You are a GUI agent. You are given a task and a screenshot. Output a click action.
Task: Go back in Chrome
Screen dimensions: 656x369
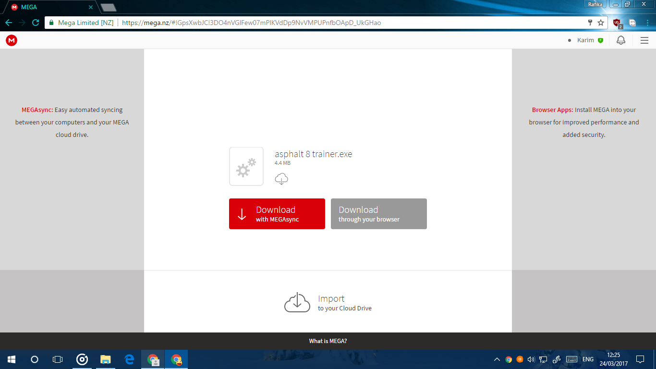(9, 23)
